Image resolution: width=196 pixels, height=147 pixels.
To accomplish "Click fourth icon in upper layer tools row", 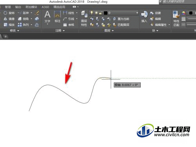I will coord(109,19).
